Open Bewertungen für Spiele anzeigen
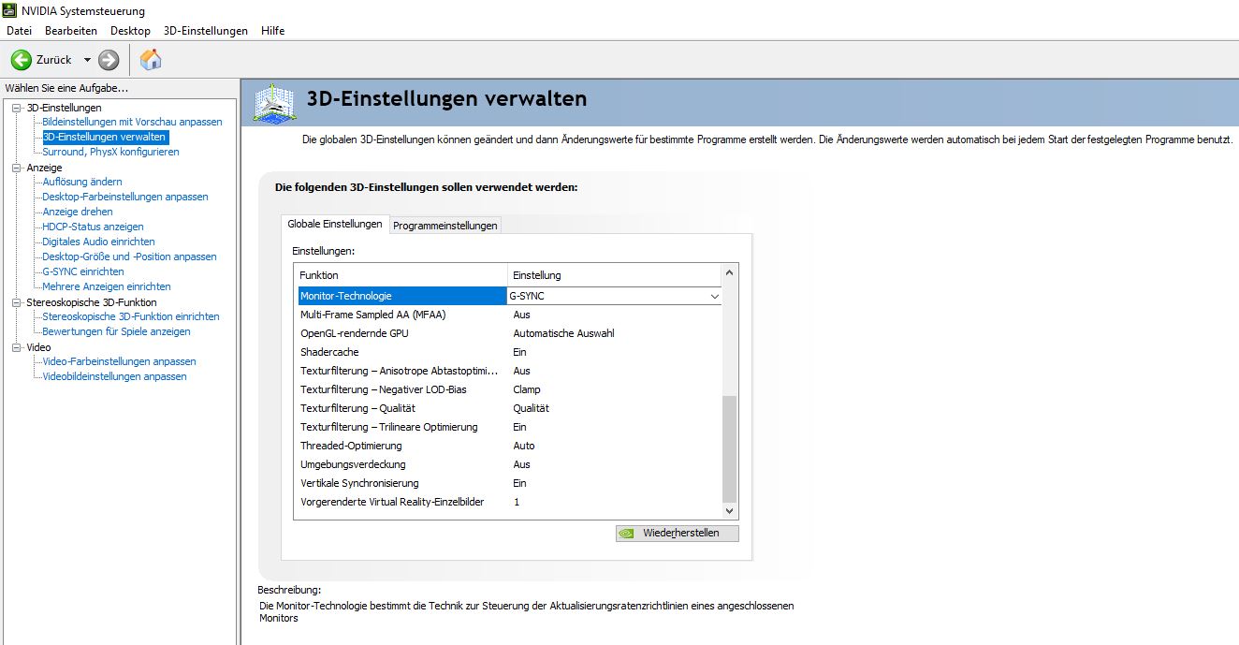Screen dimensions: 1239x645 116,331
